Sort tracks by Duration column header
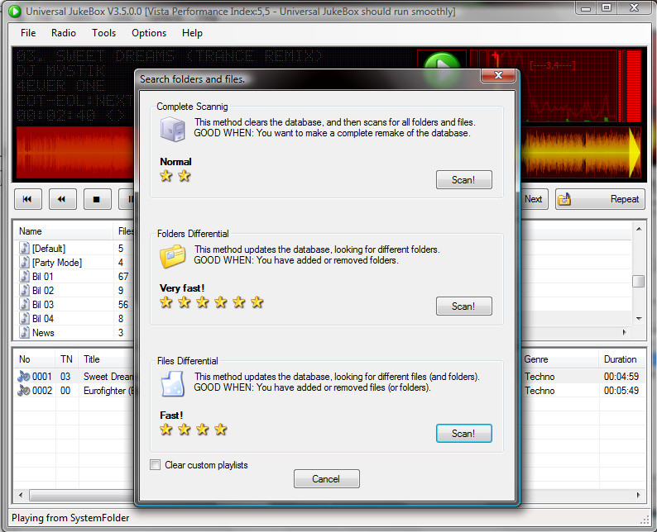Screen dimensions: 657x532 pyautogui.click(x=621, y=359)
